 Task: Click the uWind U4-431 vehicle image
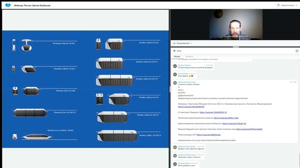tap(27, 45)
